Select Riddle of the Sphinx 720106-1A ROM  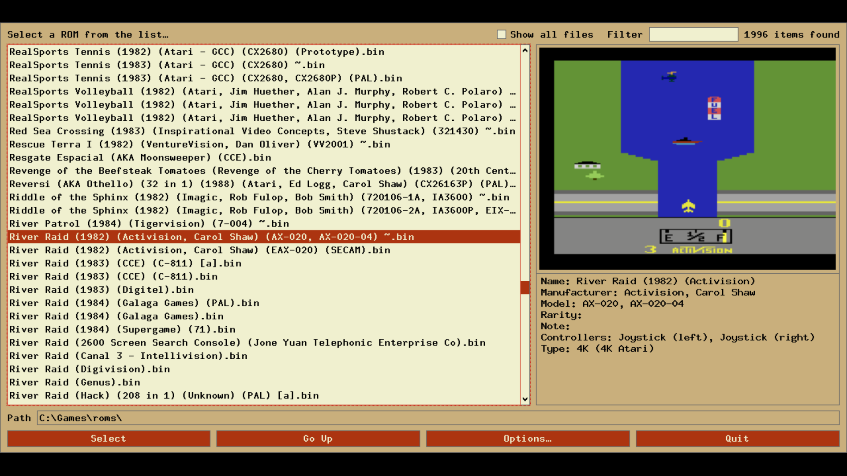pyautogui.click(x=264, y=197)
